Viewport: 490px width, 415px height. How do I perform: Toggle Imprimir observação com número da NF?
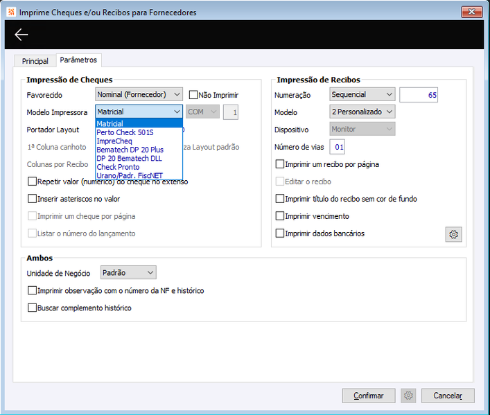pyautogui.click(x=32, y=290)
